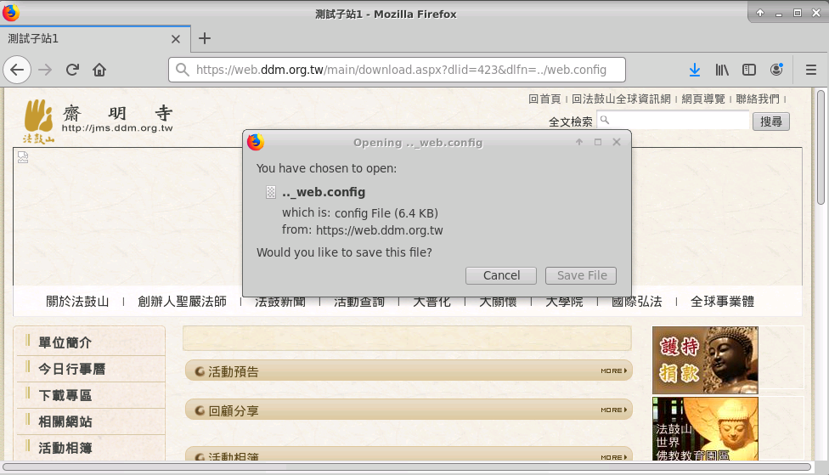Open 關於法鼓山 menu item
This screenshot has height=475, width=829.
77,302
